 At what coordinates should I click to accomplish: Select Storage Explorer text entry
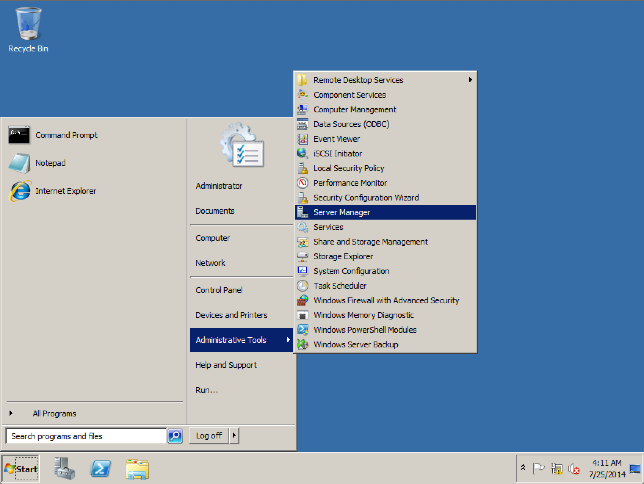pos(343,256)
